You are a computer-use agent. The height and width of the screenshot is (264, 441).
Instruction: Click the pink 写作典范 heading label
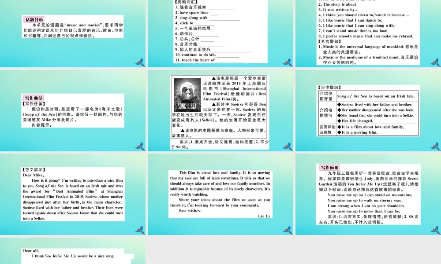(34, 98)
